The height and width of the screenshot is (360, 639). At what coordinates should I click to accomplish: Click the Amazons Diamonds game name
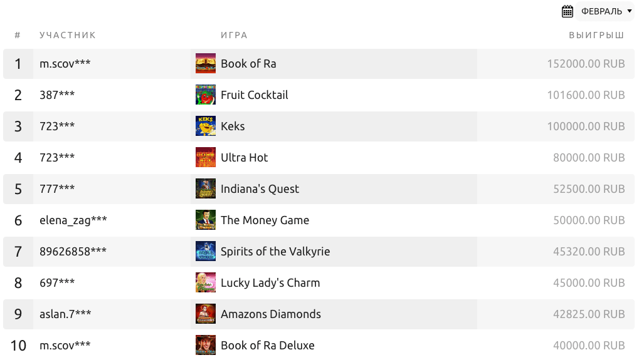click(270, 314)
